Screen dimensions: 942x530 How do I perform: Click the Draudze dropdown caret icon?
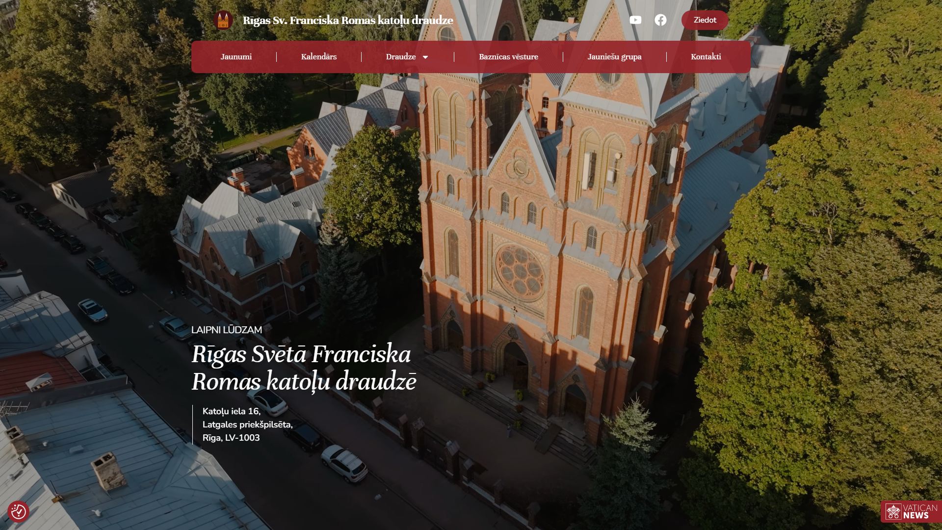pyautogui.click(x=425, y=57)
